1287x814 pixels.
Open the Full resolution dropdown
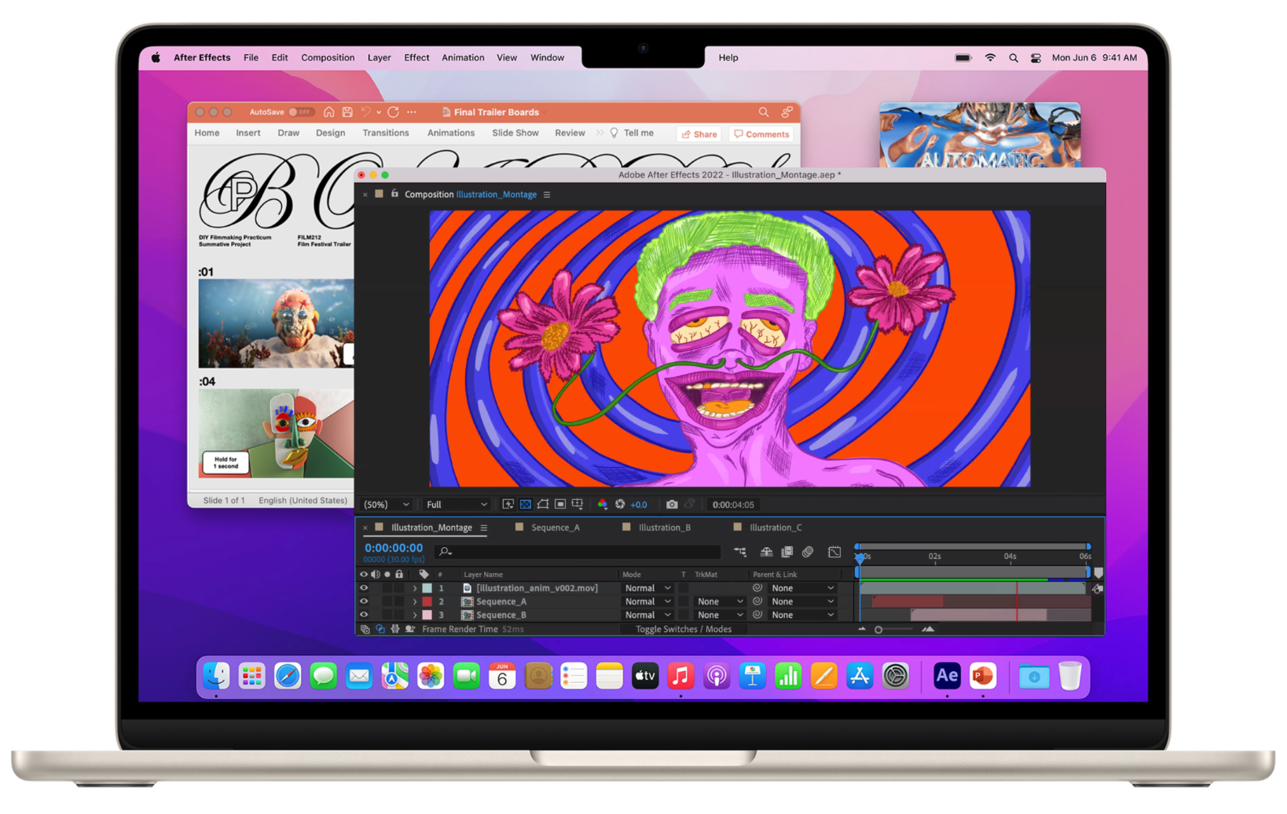(456, 505)
